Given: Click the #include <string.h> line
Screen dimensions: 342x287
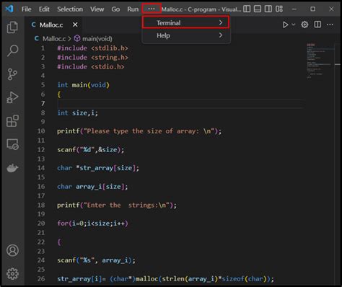Looking at the screenshot, I should (92, 58).
